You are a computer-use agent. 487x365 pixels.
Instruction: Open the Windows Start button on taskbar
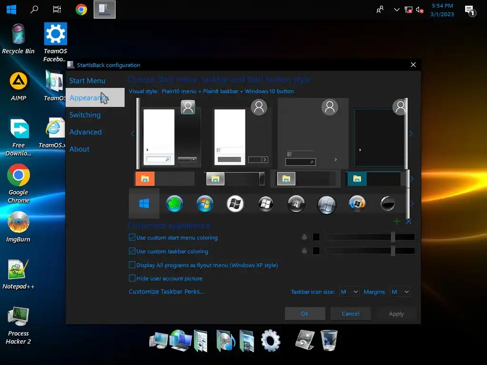[11, 10]
